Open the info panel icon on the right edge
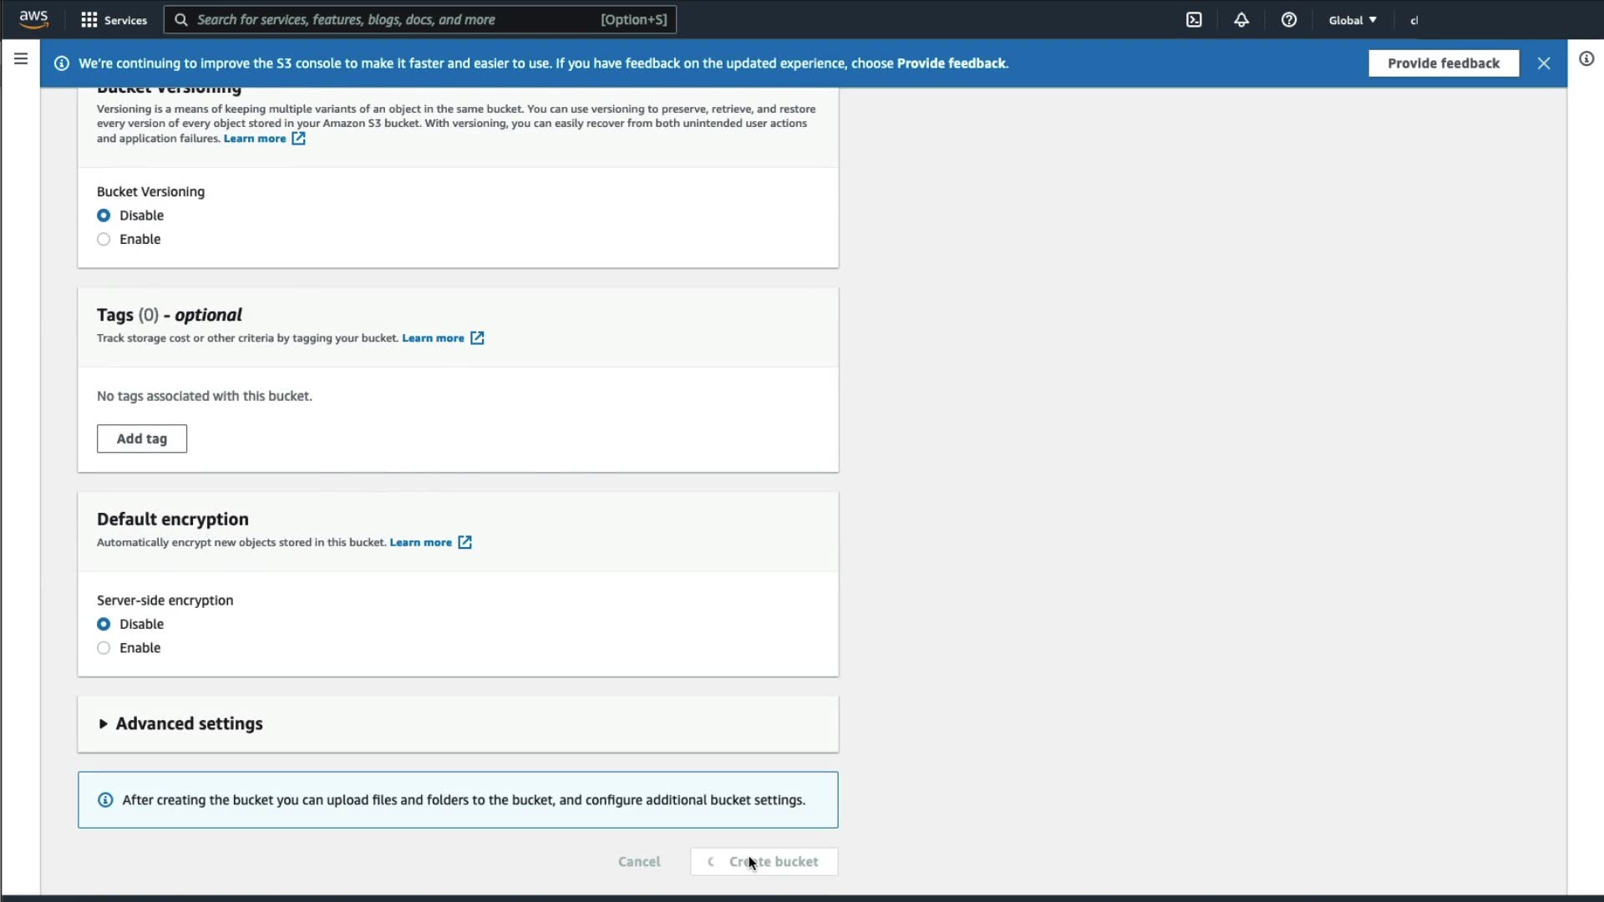Image resolution: width=1604 pixels, height=902 pixels. pyautogui.click(x=1586, y=58)
